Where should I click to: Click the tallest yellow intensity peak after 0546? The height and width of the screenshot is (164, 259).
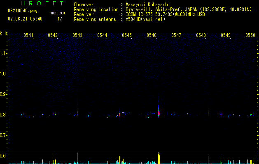coord(159,158)
